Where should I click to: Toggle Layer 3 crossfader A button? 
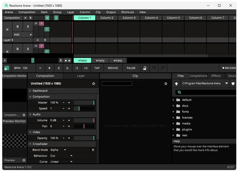coord(38,40)
